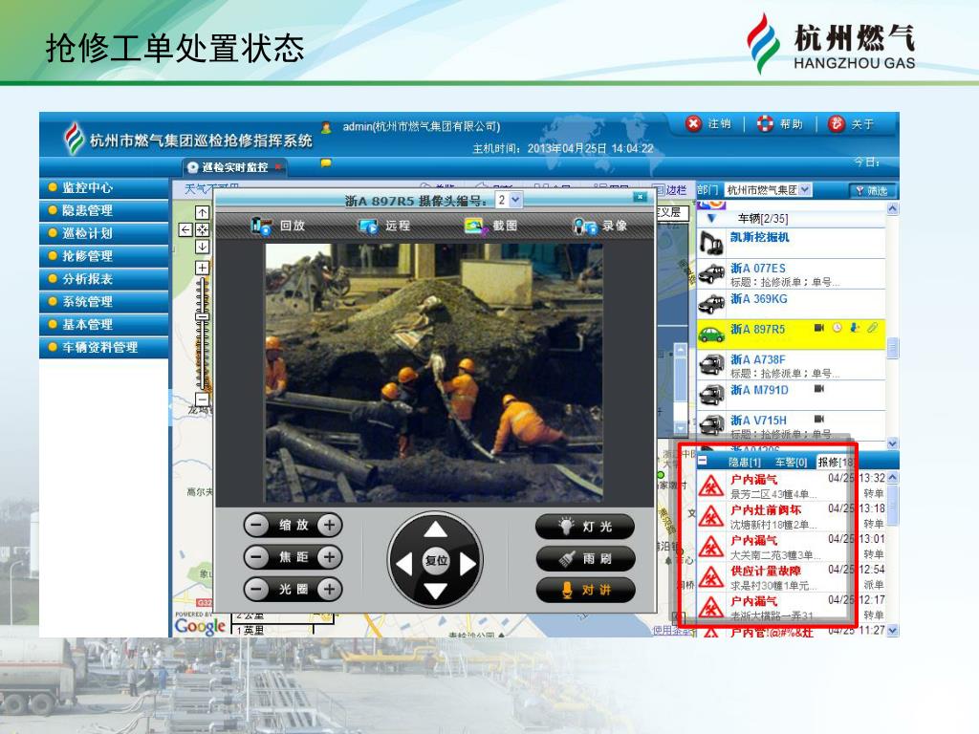The height and width of the screenshot is (734, 979).
Task: Open the 系统管理 sidebar menu
Action: tap(103, 301)
